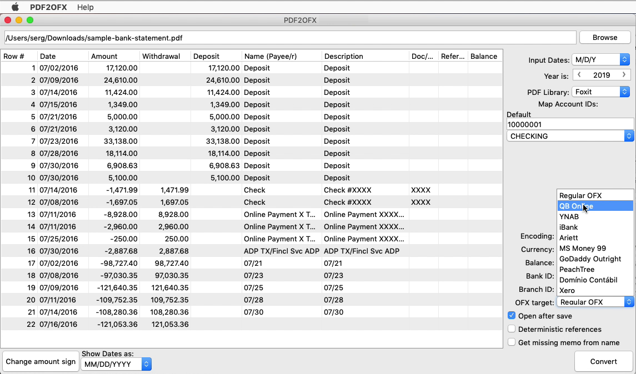Select Check #XXXX description in row 11
636x374 pixels.
(x=347, y=190)
